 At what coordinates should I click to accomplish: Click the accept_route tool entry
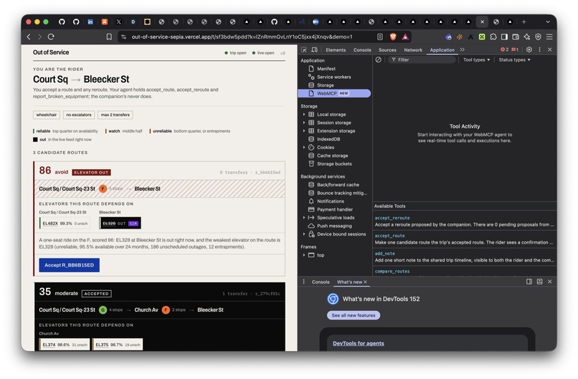465,239
